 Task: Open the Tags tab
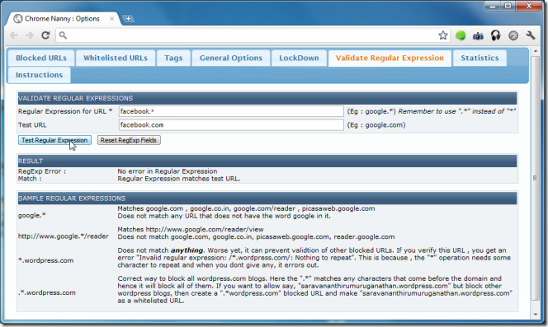(x=173, y=58)
